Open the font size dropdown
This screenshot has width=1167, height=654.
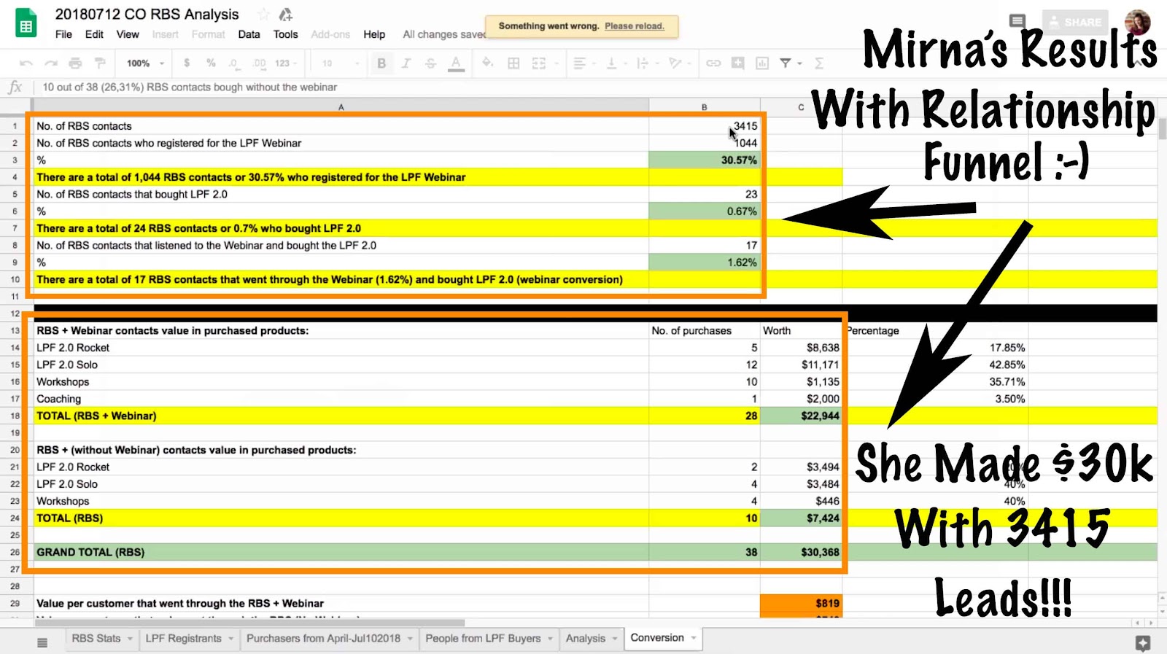(341, 63)
